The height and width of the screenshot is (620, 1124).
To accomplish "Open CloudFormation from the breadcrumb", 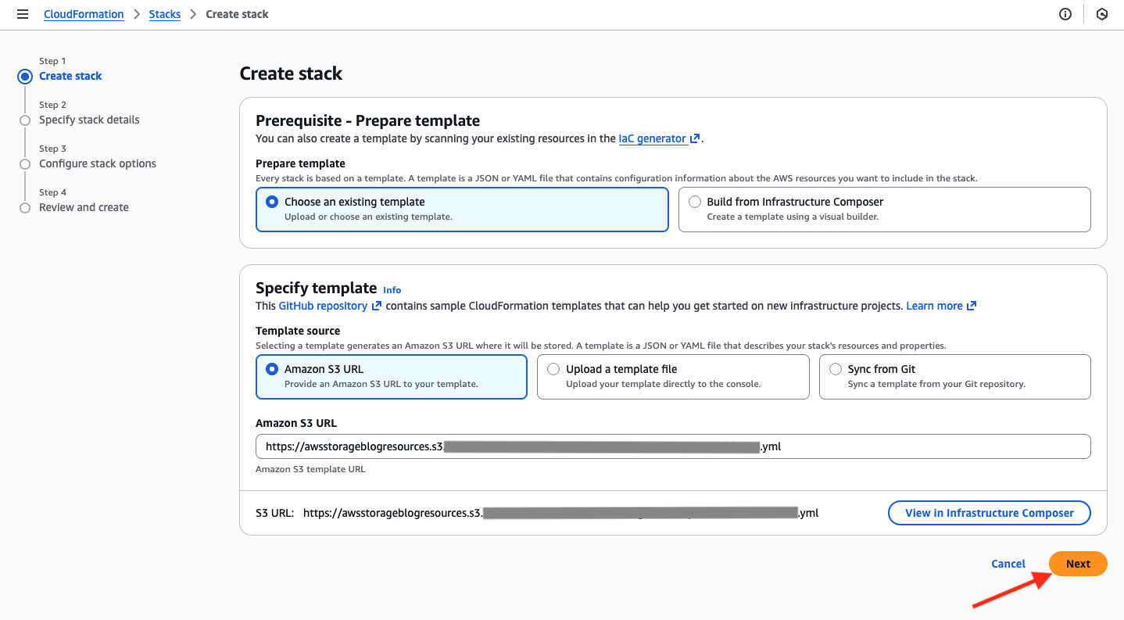I will coord(84,13).
